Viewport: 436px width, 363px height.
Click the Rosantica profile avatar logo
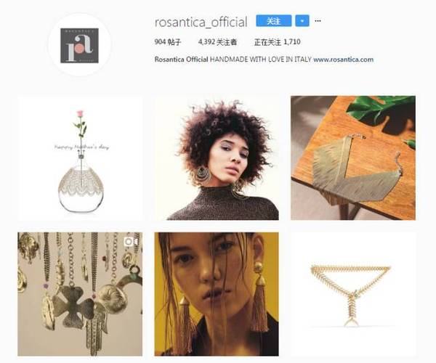(x=79, y=45)
